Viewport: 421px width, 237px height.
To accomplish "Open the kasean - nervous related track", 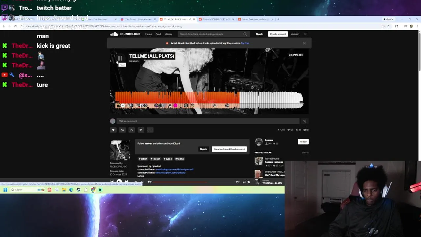I will tap(274, 162).
